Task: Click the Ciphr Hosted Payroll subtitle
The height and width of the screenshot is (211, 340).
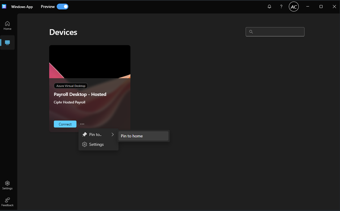Action: 70,102
